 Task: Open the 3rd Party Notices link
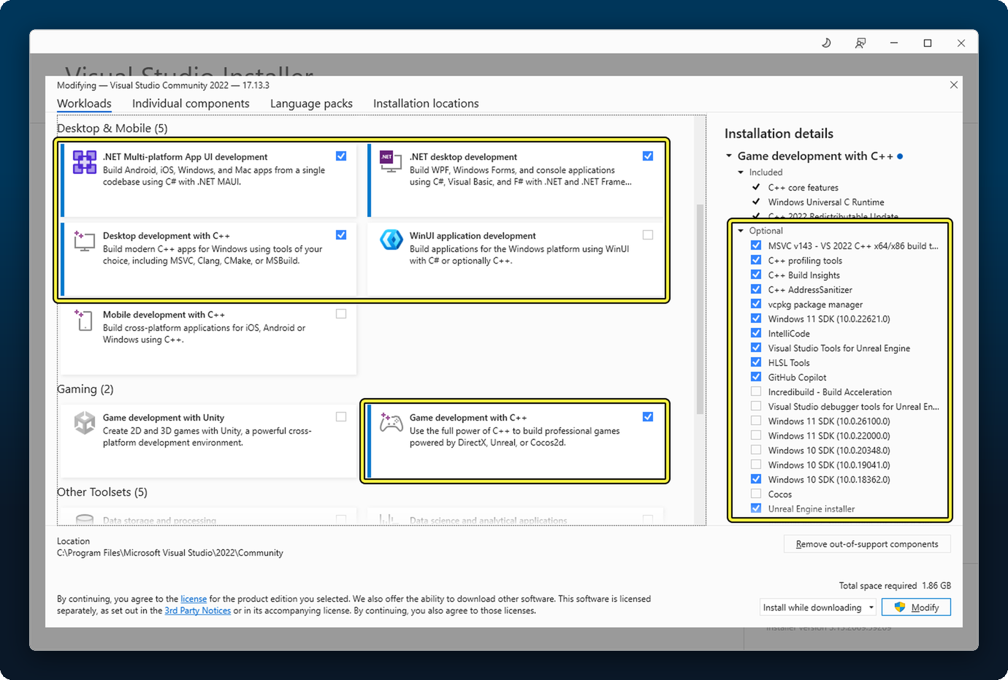pos(198,611)
